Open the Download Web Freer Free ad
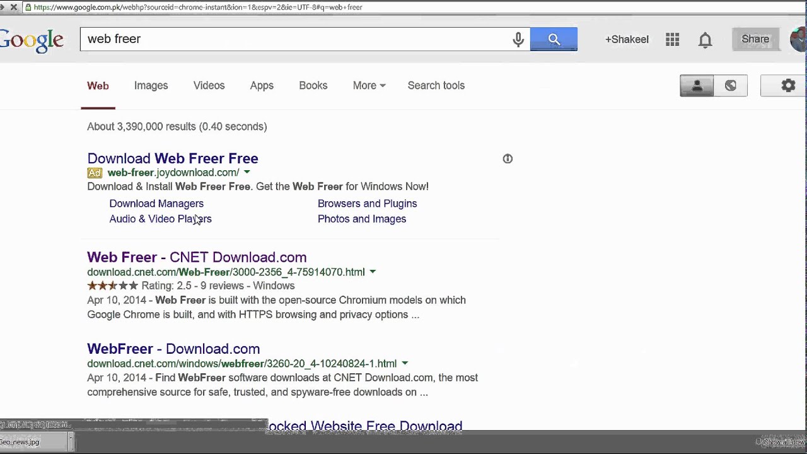 coord(173,158)
